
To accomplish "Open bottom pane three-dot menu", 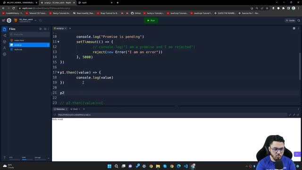I will (299, 109).
